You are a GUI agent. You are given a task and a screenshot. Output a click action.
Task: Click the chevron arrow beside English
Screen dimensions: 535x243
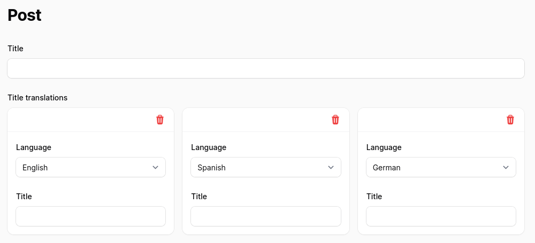coord(156,167)
